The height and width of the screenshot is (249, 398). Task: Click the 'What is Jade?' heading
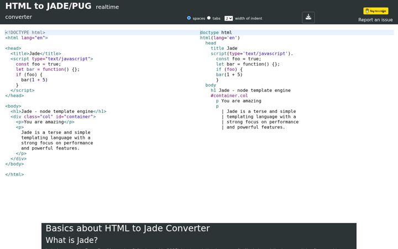click(x=71, y=240)
